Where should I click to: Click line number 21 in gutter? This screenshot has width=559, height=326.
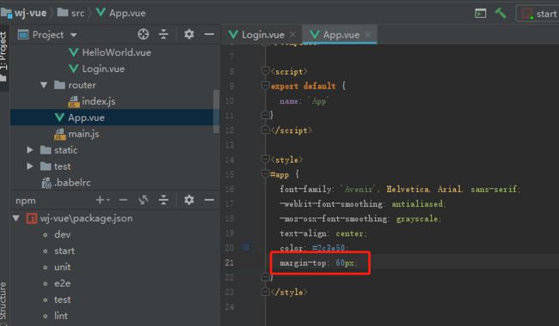coord(230,263)
